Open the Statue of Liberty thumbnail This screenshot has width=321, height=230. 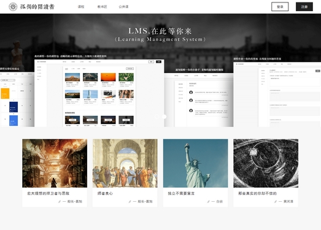point(196,163)
